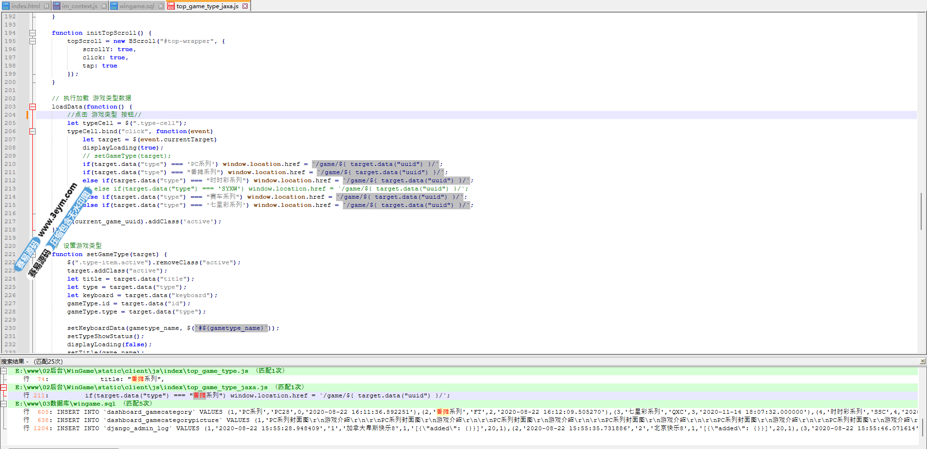Screen dimensions: 927x449
Task: Close the top_game_type_jaxa.js tab
Action: coord(245,6)
